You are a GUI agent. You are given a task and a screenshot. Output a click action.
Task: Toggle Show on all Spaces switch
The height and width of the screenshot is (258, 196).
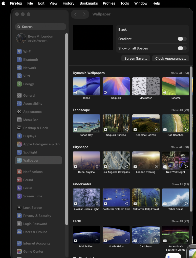tap(182, 48)
